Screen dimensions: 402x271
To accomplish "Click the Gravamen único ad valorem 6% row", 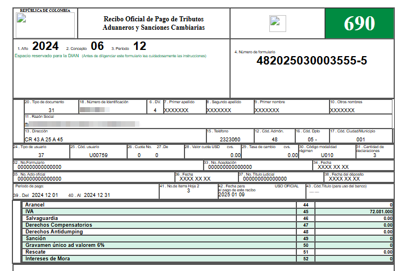I will tap(65, 245).
